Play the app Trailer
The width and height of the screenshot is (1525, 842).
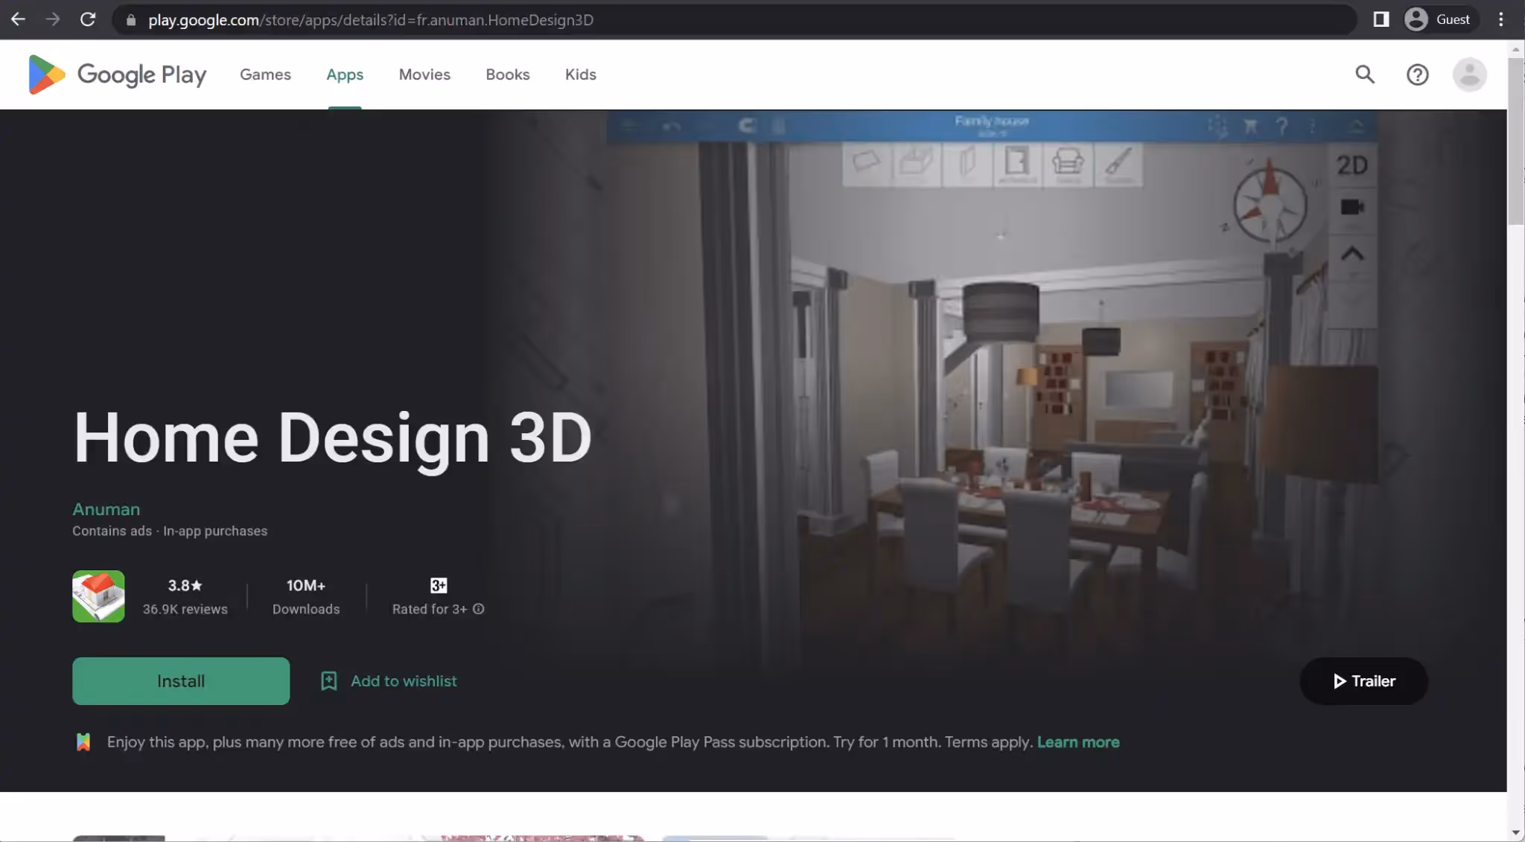pos(1363,680)
